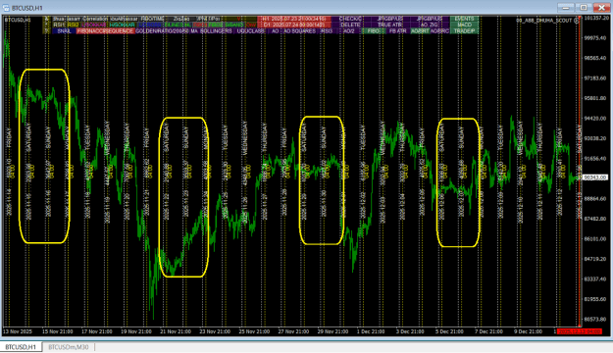Click the BOLLINGERS button
Viewport: 613px width, 353px height.
click(216, 30)
